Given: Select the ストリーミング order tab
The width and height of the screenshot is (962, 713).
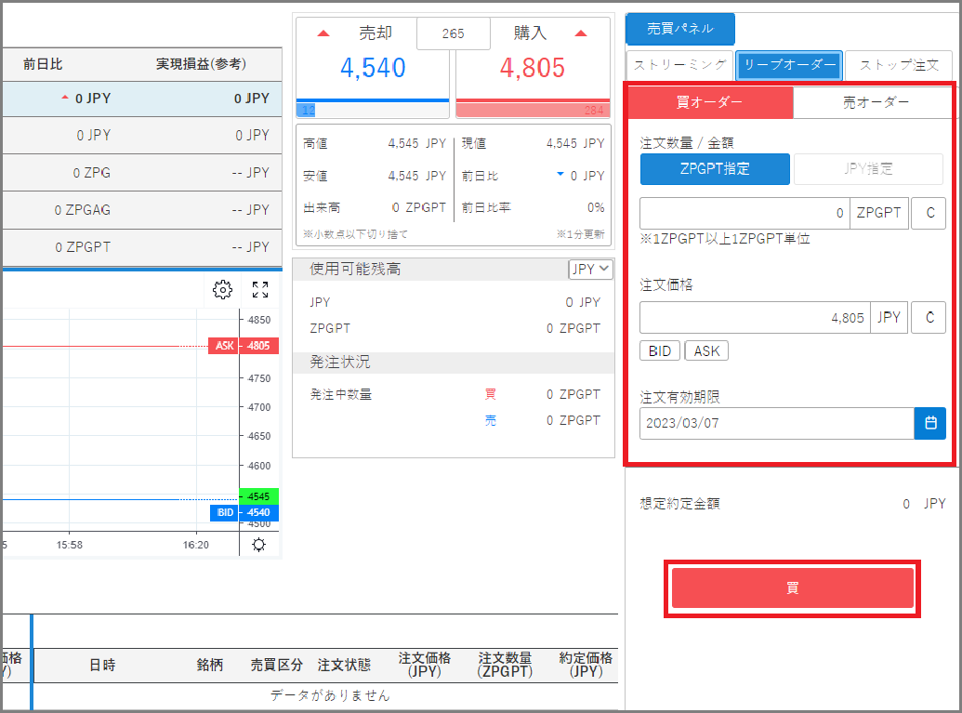Looking at the screenshot, I should tap(679, 65).
